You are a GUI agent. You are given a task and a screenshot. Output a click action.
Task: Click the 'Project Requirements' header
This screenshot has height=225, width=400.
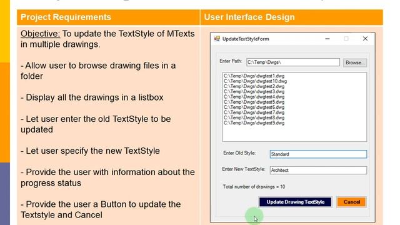click(66, 17)
